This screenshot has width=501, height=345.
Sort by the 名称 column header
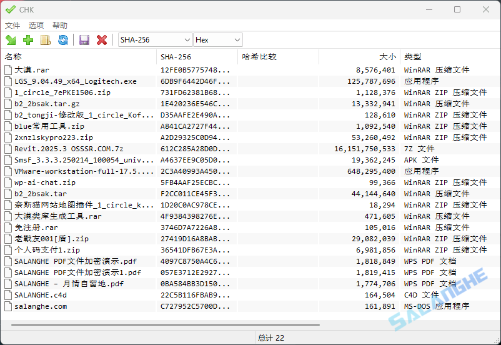pos(79,57)
